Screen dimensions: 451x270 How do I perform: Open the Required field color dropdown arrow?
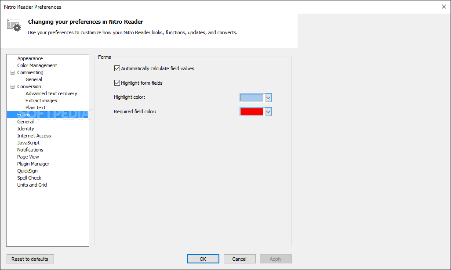268,112
